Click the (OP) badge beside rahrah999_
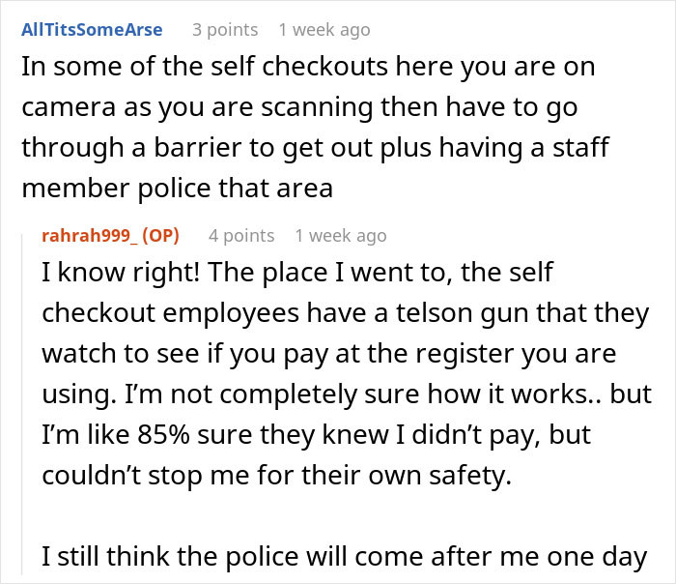 [174, 235]
